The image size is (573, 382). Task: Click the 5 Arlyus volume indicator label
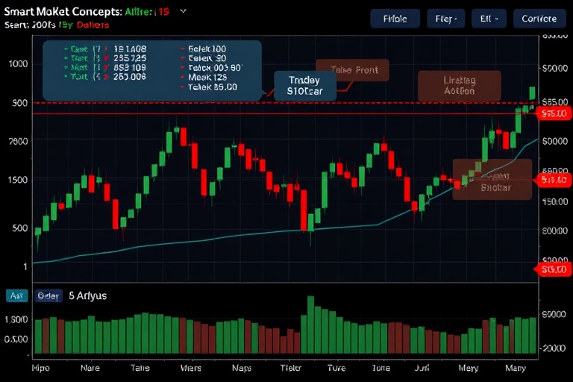point(87,295)
